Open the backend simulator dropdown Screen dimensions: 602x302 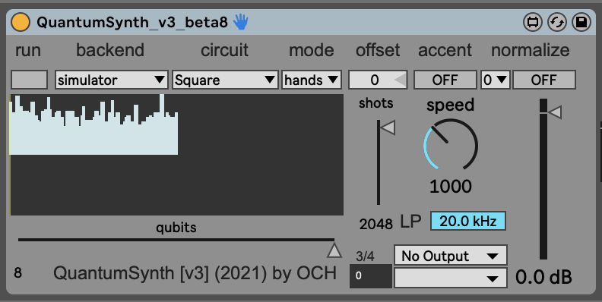111,80
